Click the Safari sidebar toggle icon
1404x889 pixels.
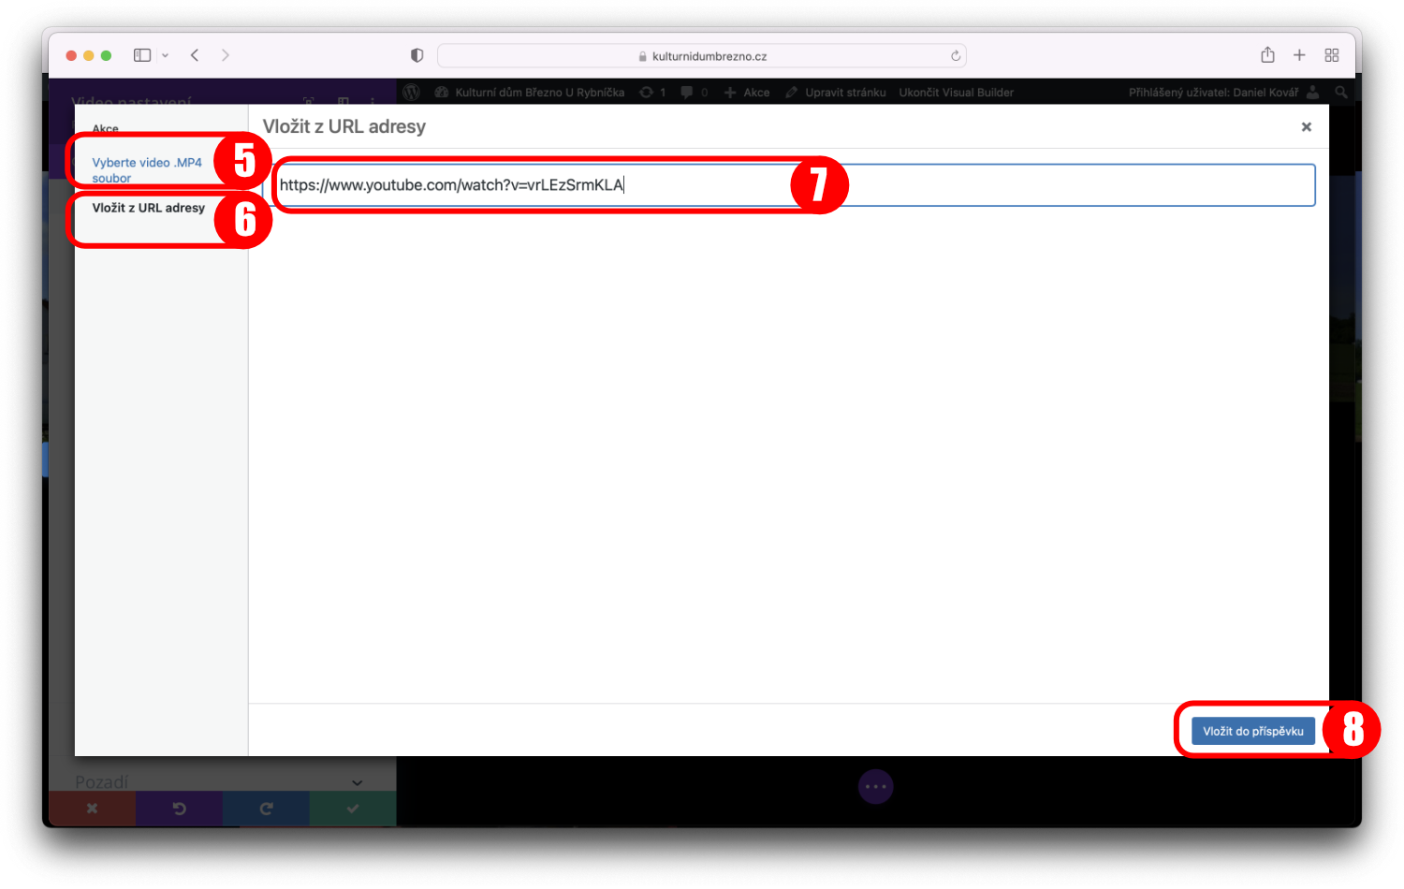point(142,55)
